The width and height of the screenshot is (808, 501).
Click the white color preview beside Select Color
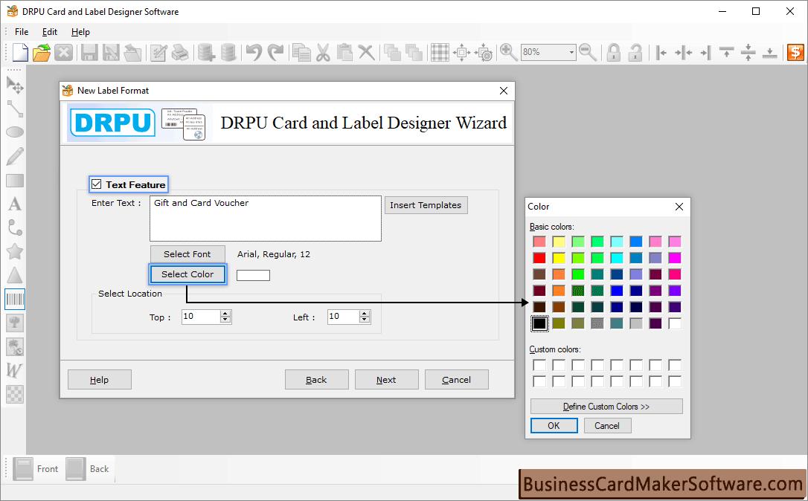[253, 276]
